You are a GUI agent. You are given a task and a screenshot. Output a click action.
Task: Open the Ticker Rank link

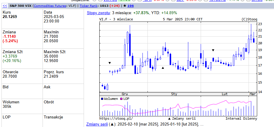[x=89, y=6]
